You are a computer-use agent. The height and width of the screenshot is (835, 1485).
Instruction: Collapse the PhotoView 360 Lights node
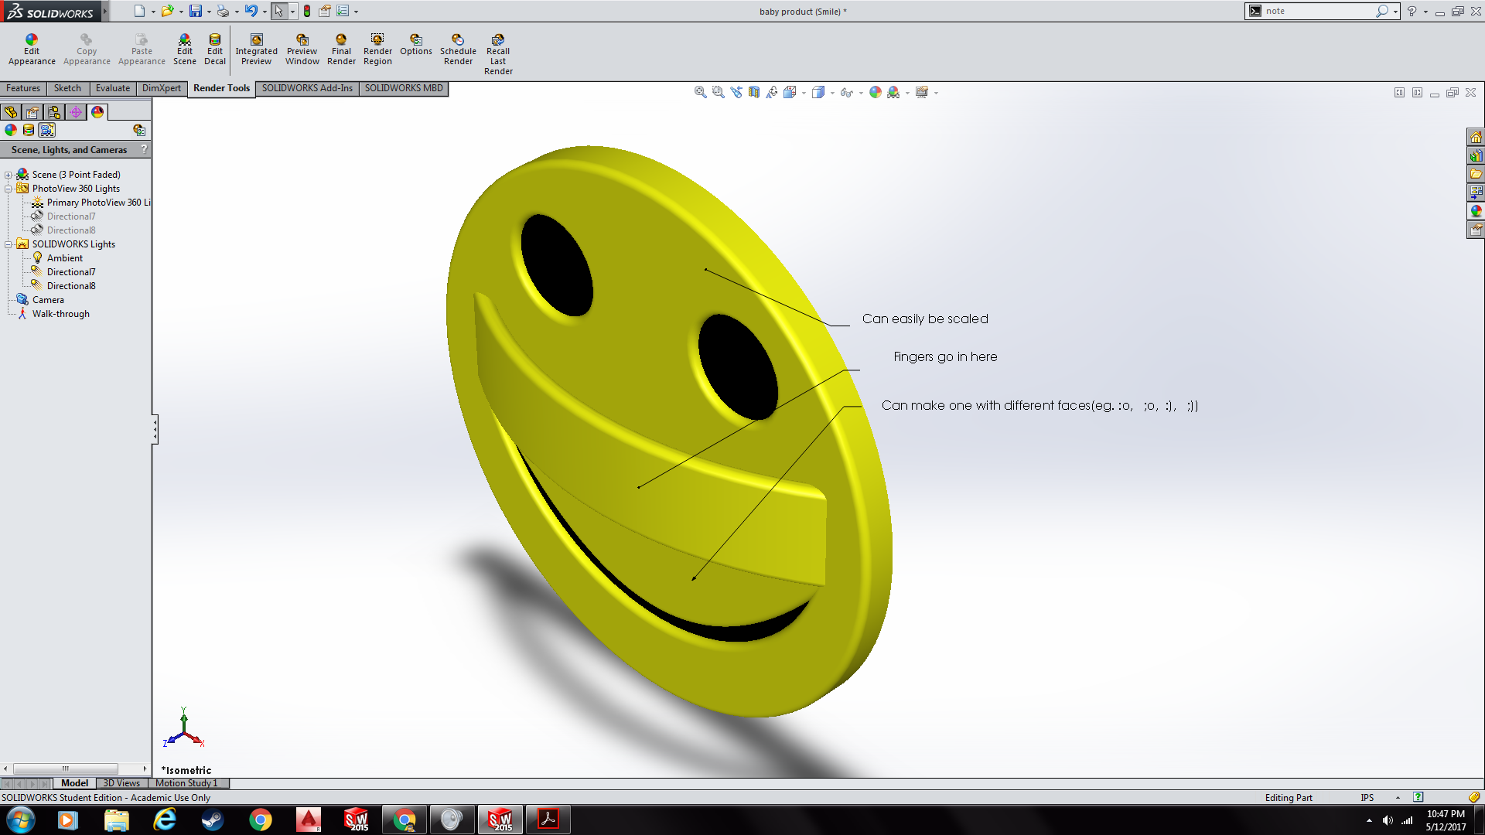9,189
